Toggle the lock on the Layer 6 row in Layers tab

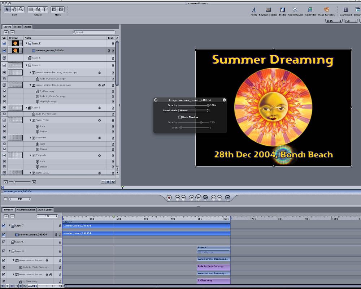(113, 58)
